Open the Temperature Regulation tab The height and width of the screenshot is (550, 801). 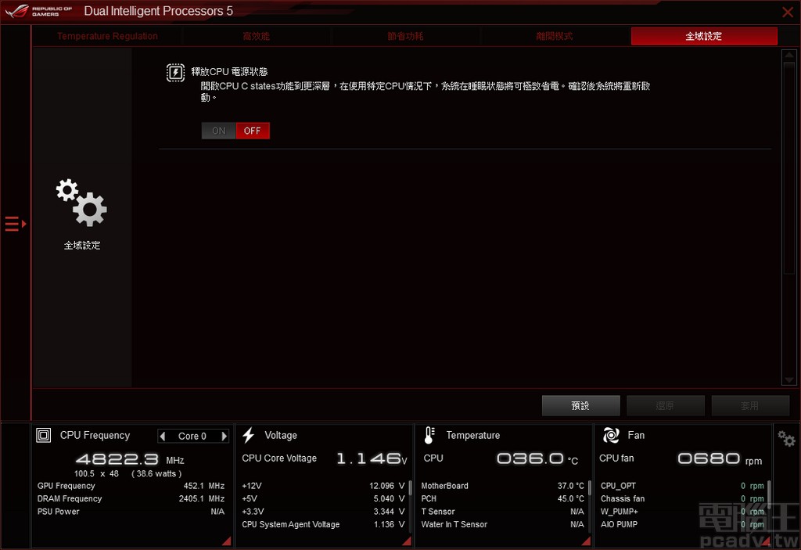107,36
